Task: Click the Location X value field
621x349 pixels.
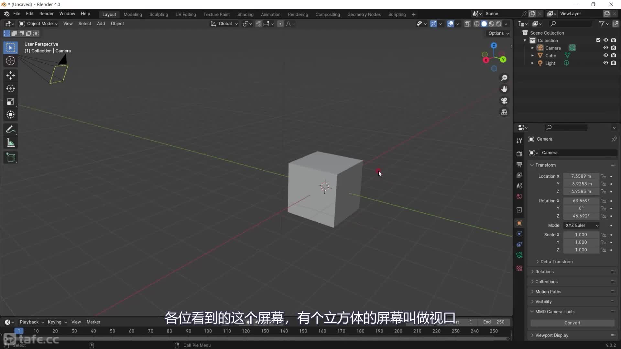Action: [x=581, y=176]
